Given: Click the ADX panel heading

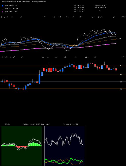Looking at the screenshot, I should tap(48, 124).
